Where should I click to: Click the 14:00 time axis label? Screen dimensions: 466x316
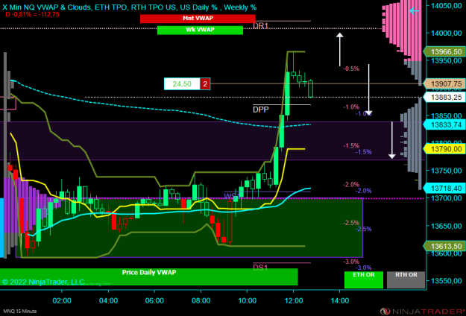coord(339,300)
